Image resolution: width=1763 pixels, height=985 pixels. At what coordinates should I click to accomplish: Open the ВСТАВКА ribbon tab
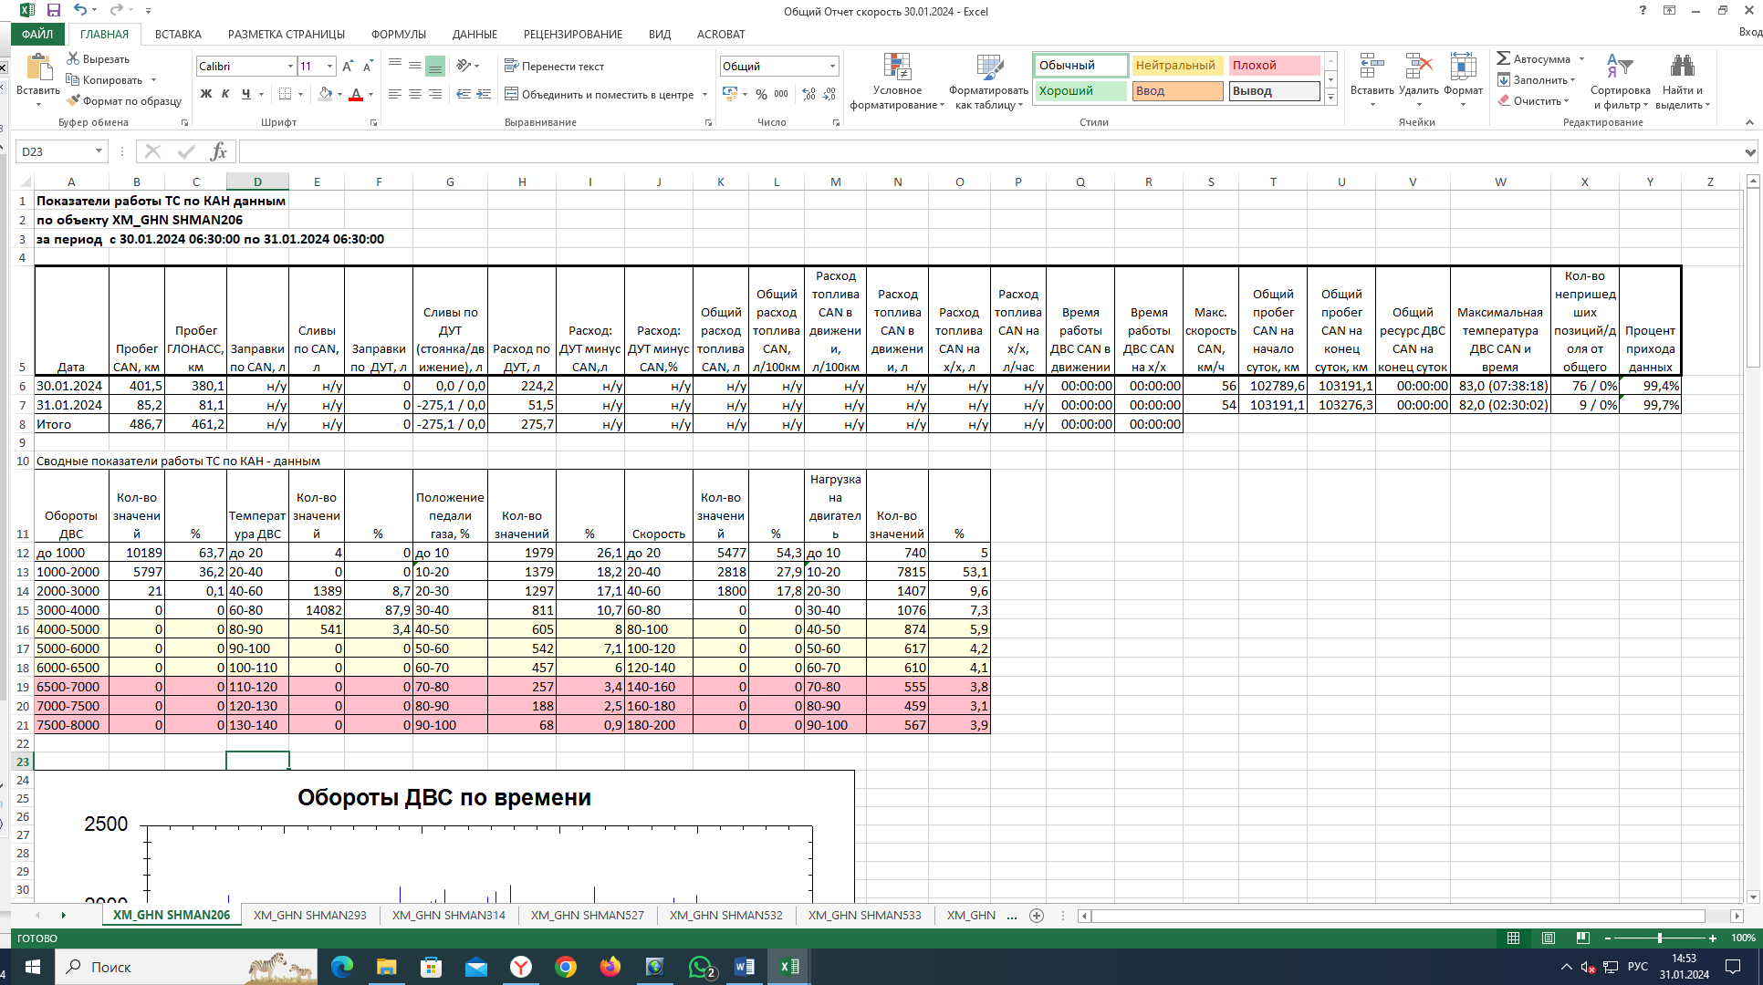178,34
